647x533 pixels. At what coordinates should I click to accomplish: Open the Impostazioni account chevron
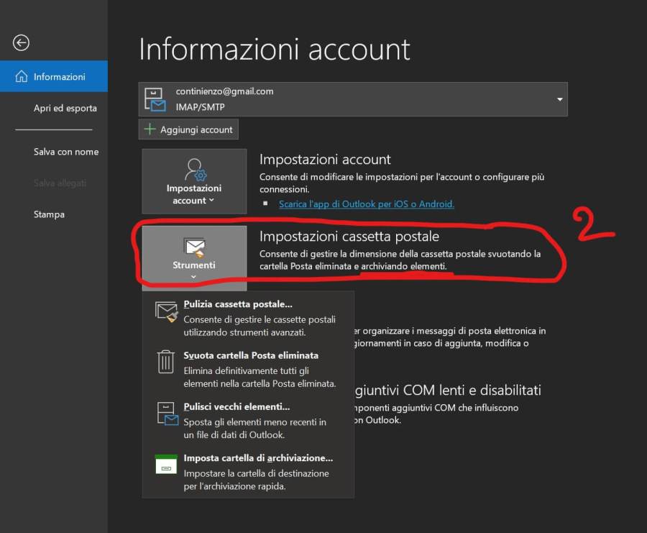pos(211,201)
